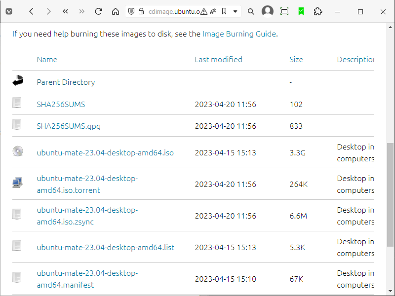
Task: Go forward to the next page
Action: pos(48,11)
